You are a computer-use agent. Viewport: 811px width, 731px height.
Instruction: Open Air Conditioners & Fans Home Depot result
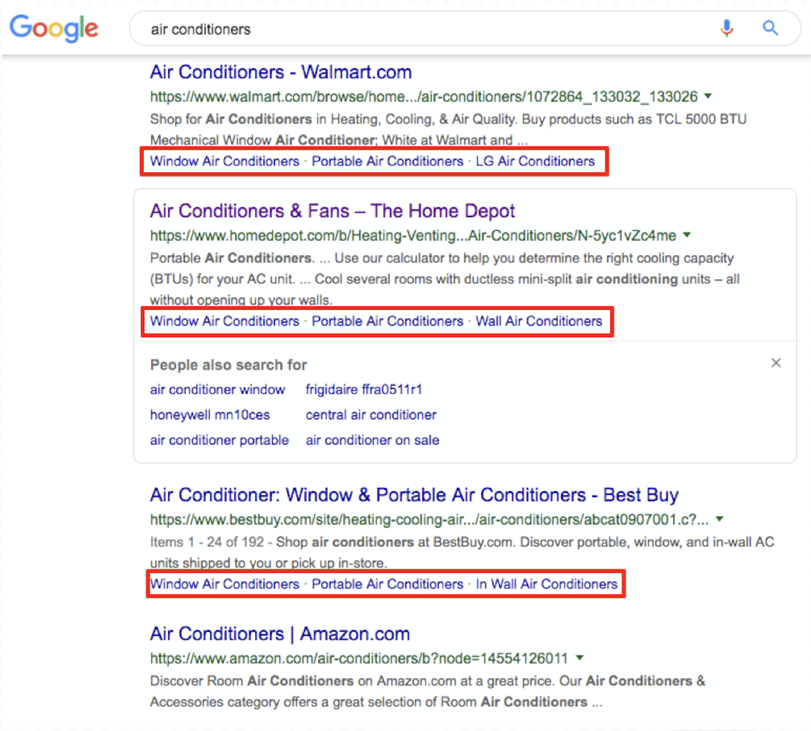[332, 211]
